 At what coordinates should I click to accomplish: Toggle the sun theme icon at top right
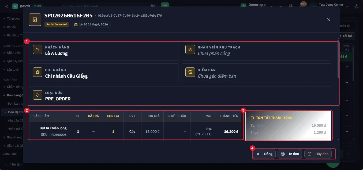coord(356,6)
